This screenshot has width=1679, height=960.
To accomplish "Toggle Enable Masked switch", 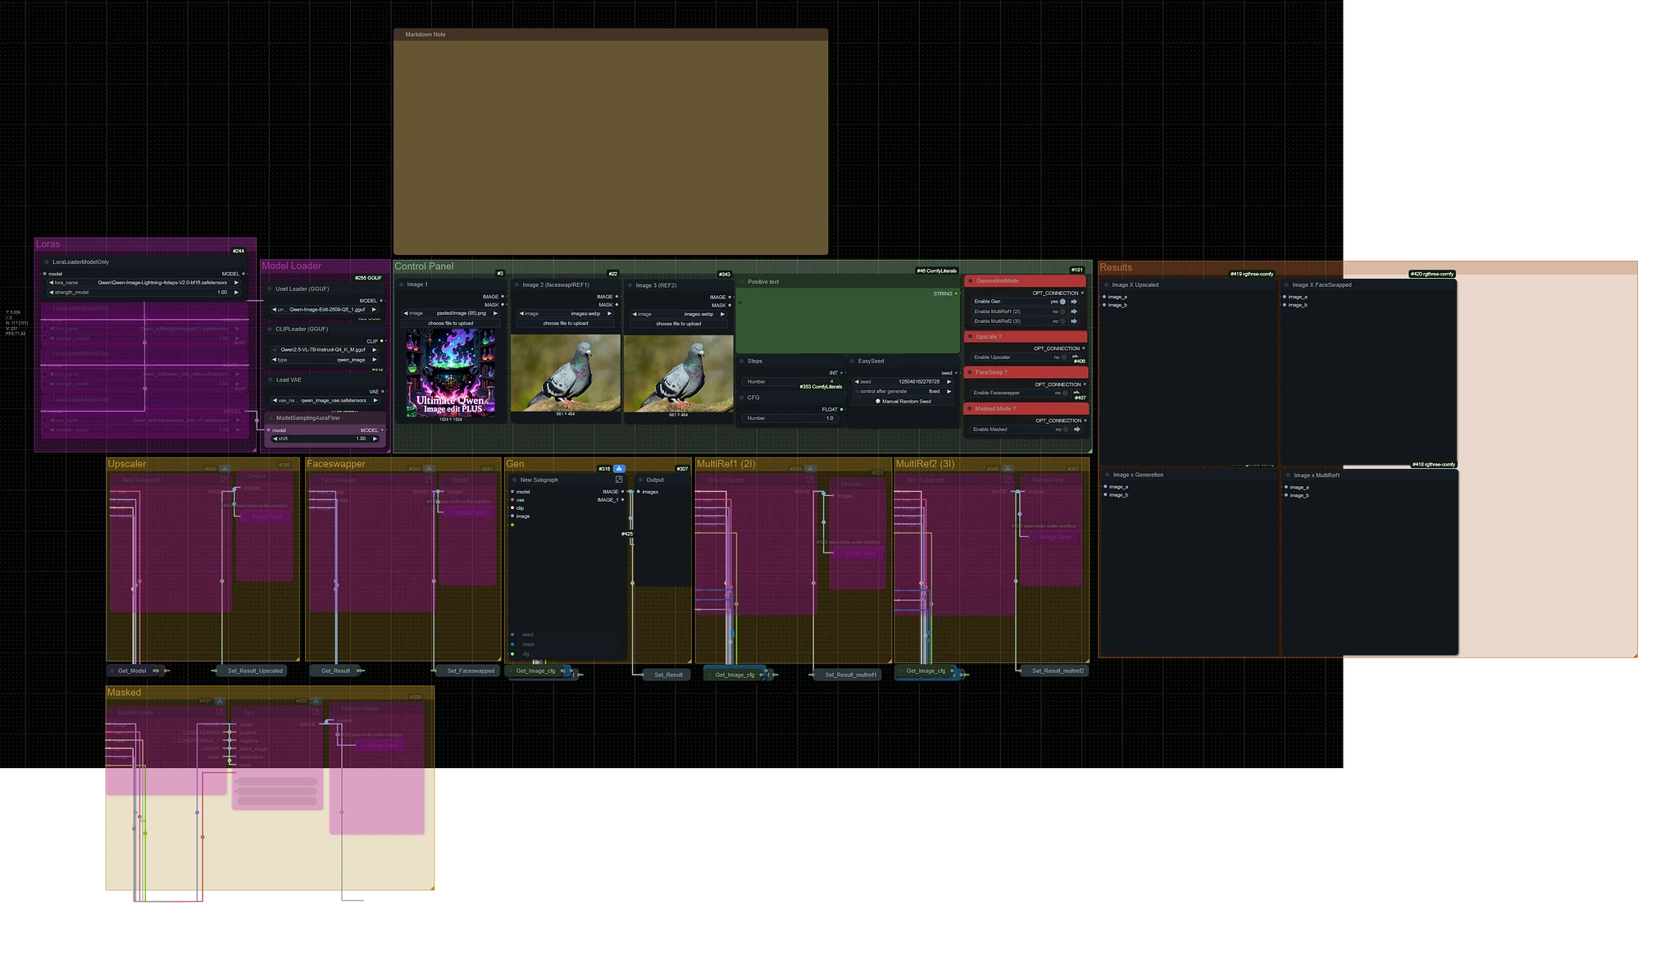I will click(x=1065, y=430).
